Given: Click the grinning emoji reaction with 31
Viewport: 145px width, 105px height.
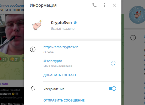Looking at the screenshot, I should [15, 59].
